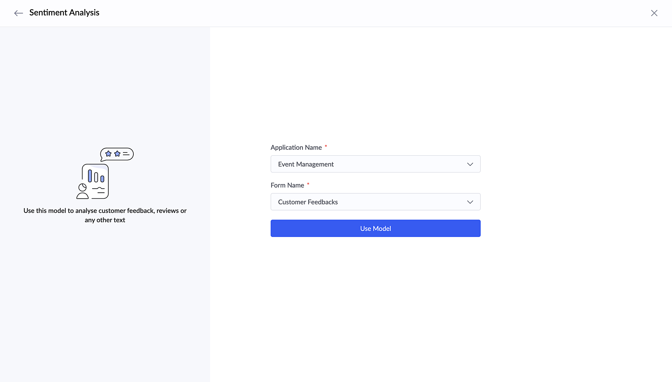
Task: Click the red asterisk next to Form Name
Action: (308, 184)
